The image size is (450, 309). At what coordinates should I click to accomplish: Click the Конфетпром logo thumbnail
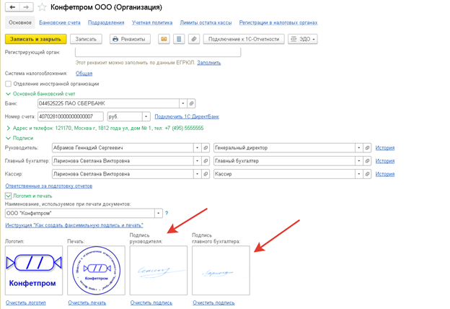34,270
